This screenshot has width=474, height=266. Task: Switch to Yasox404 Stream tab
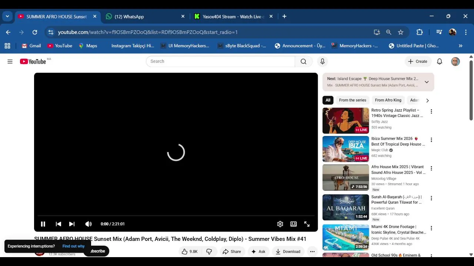(x=233, y=17)
